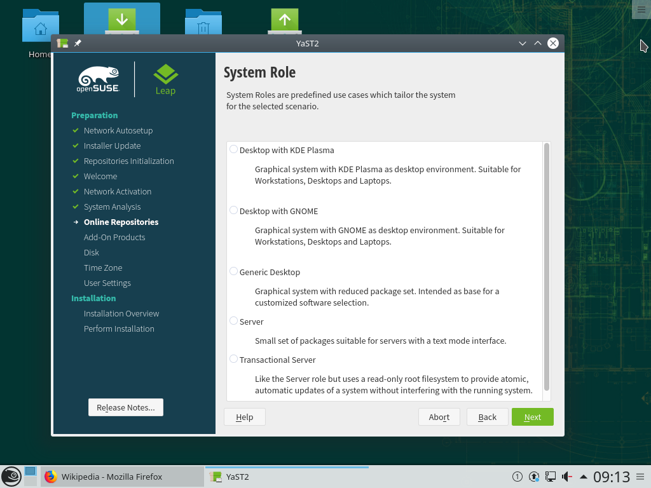Open the openSUSE application launcher
The height and width of the screenshot is (488, 651).
(x=11, y=477)
